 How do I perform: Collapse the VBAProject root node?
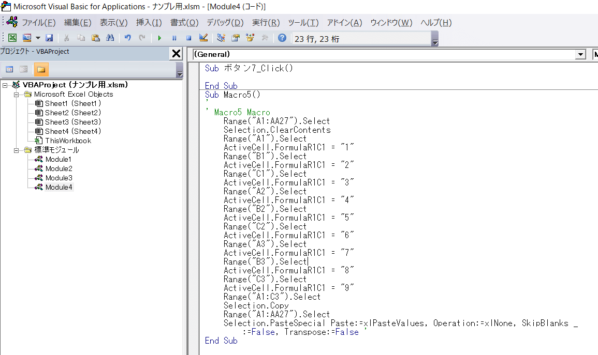coord(5,85)
